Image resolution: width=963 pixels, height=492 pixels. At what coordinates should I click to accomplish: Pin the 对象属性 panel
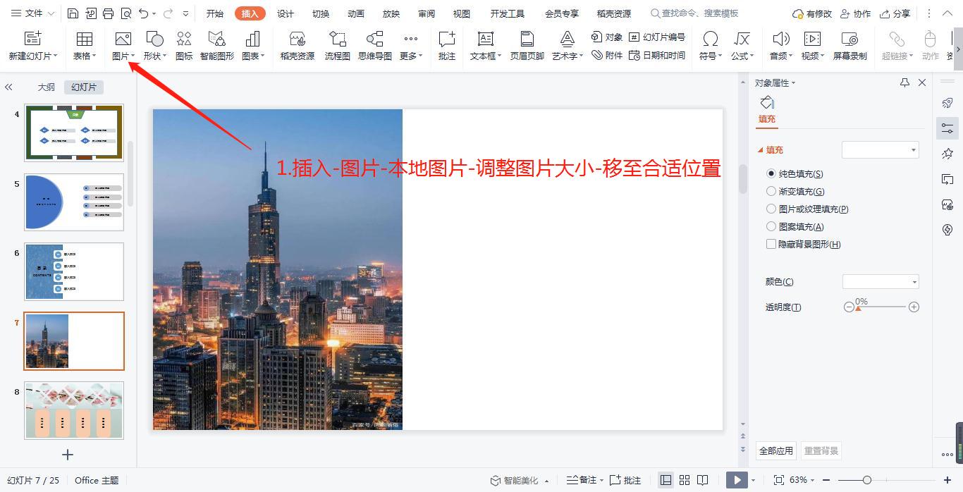(904, 82)
